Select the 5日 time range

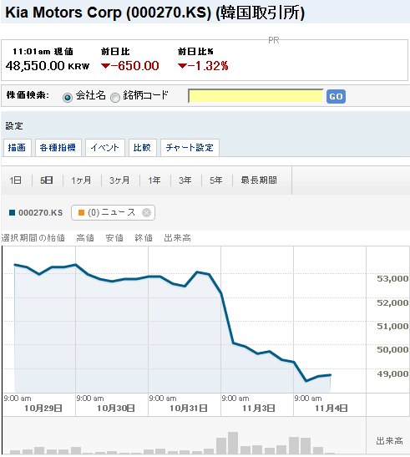[46, 180]
